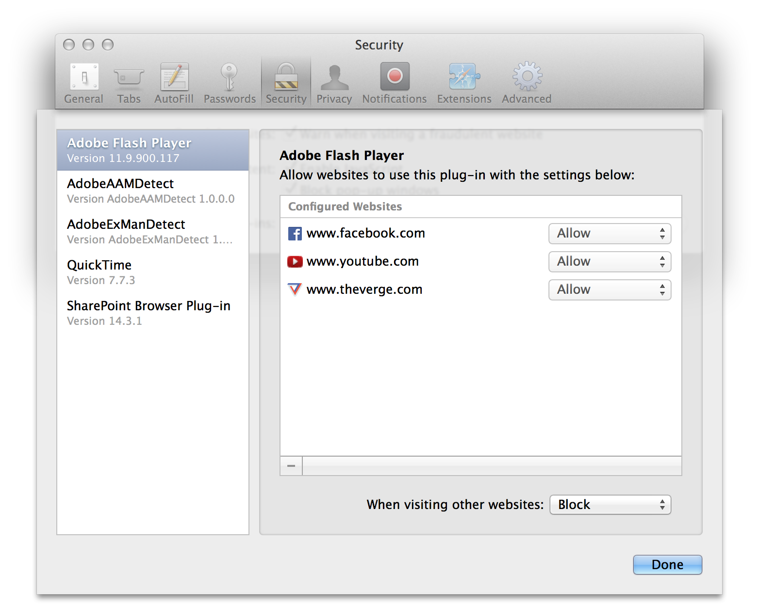Click Done to close plug-in settings
Screen dimensions: 759x605
(x=668, y=565)
